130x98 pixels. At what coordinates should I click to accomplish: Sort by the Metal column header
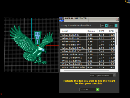pos(73,31)
